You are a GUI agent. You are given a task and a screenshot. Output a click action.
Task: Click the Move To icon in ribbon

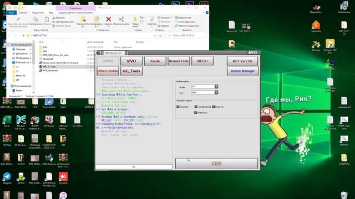83,19
